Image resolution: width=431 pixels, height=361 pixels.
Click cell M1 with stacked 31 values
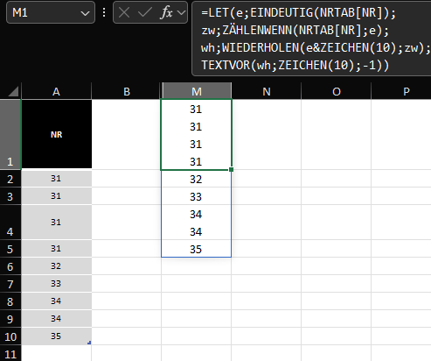point(196,134)
